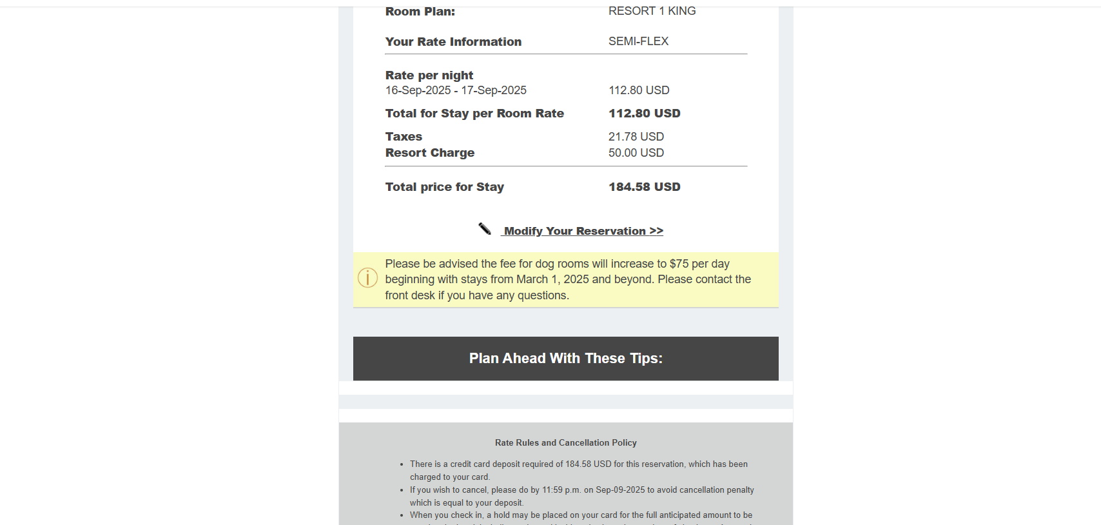Click the 50.00 USD resort charge amount
This screenshot has width=1101, height=525.
(636, 153)
